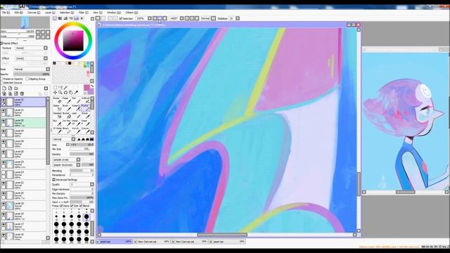This screenshot has height=253, width=450.
Task: Select the eyedropper color picker tool
Action: click(76, 93)
